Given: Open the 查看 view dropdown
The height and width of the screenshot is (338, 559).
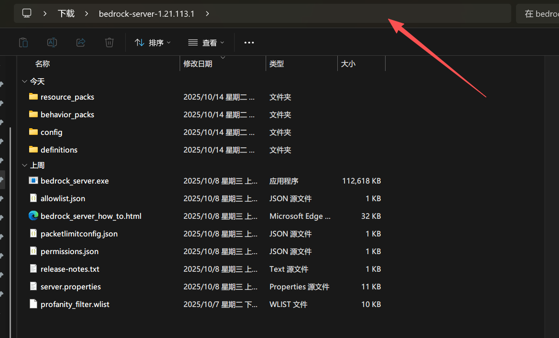Looking at the screenshot, I should [206, 42].
